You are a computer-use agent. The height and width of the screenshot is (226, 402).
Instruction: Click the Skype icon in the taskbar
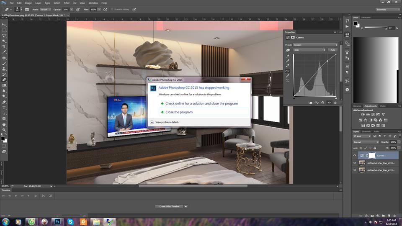tap(70, 221)
